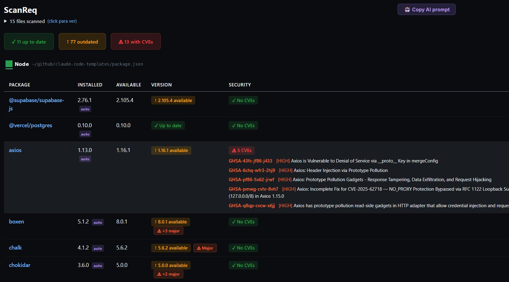Image resolution: width=509 pixels, height=282 pixels.
Task: Click the 5.0.0 available badge
Action: pos(171,265)
